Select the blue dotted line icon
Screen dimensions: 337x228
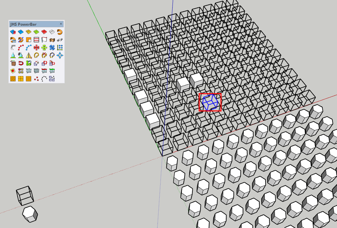28,47
